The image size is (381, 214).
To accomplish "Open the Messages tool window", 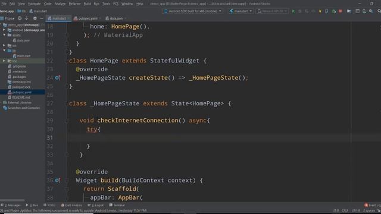I will (11, 205).
